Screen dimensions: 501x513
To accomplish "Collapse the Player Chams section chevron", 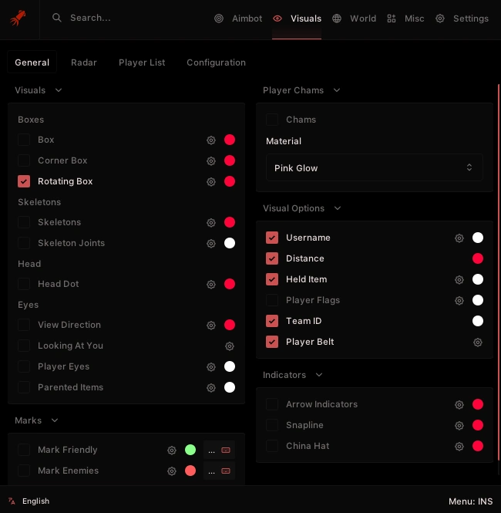I will click(x=337, y=90).
